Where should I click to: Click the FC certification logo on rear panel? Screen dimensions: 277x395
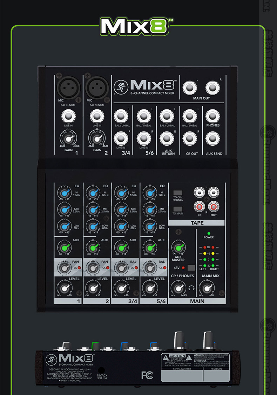[147, 375]
